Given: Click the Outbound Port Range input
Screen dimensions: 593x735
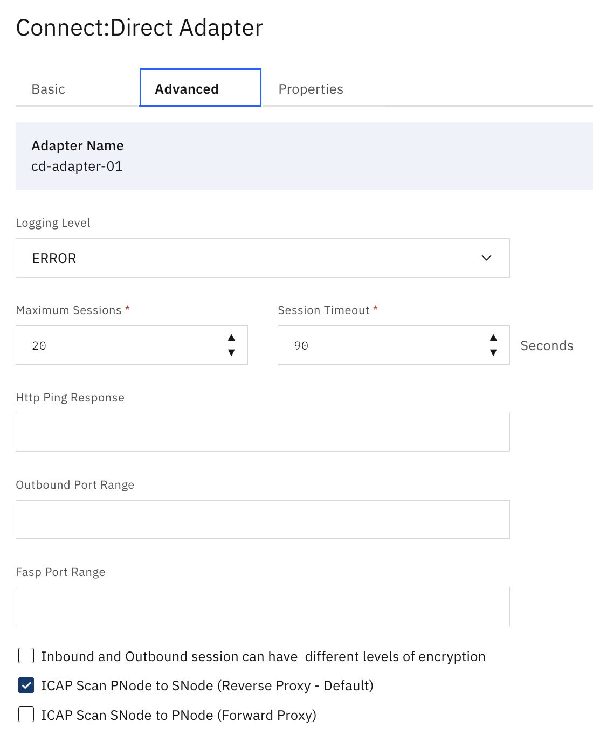Looking at the screenshot, I should pyautogui.click(x=263, y=519).
